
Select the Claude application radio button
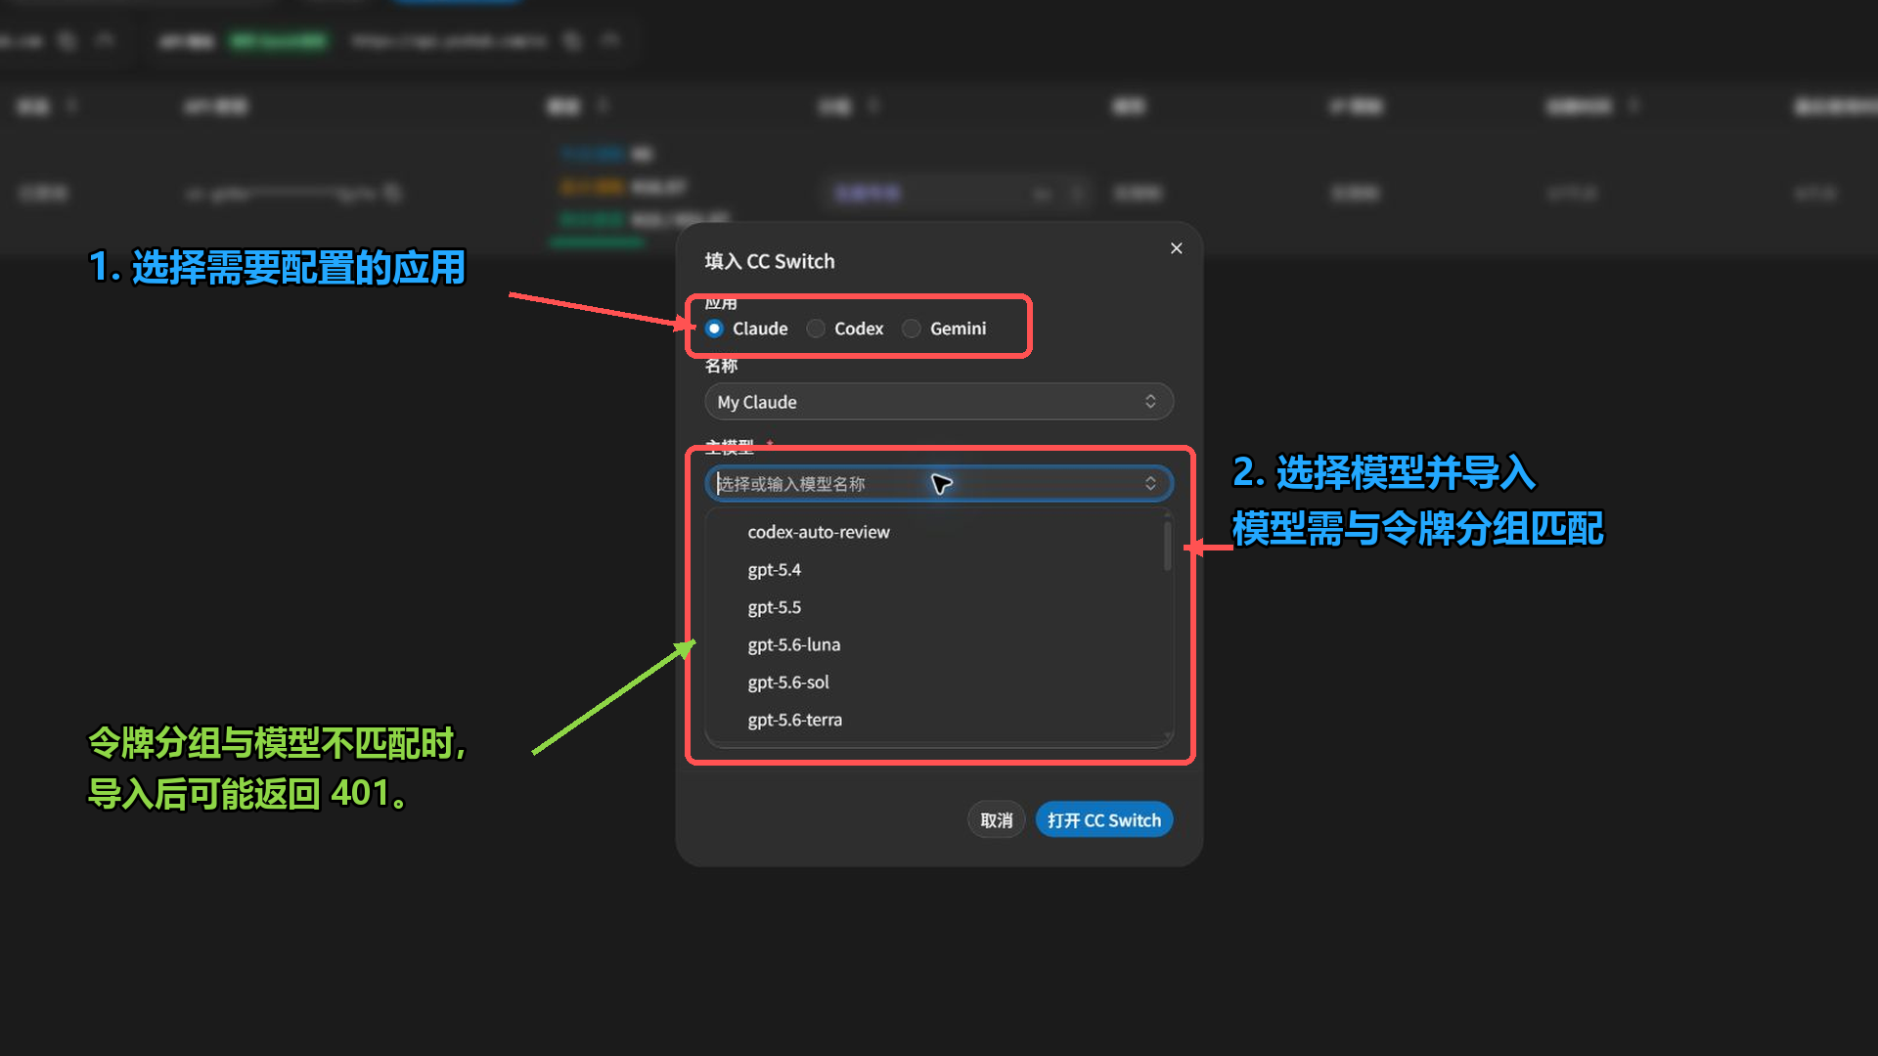[x=715, y=329]
